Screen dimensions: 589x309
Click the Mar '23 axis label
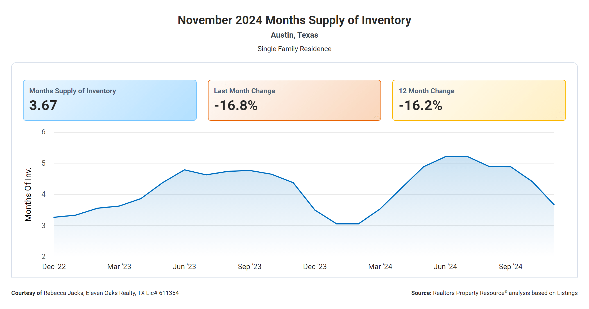[x=119, y=267]
